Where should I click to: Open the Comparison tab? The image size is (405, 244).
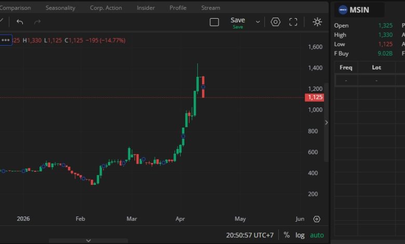15,8
